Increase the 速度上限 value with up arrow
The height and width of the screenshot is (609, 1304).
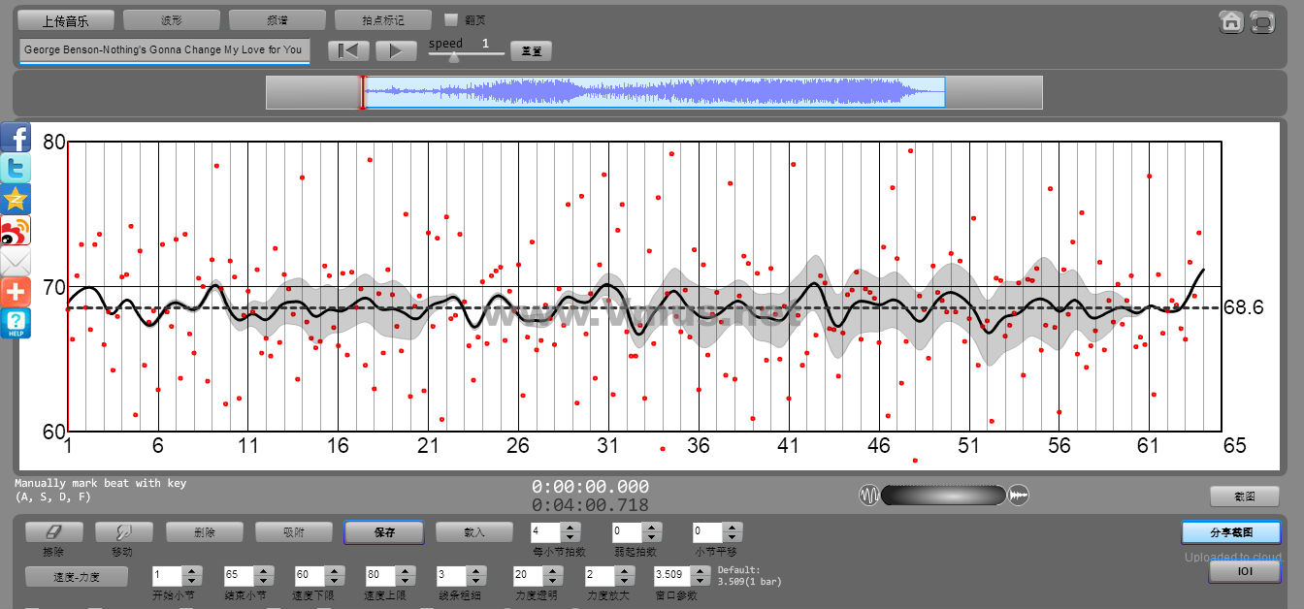(x=407, y=570)
